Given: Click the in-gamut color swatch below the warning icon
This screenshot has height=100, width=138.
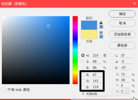Looking at the screenshot, I should 101,27.
